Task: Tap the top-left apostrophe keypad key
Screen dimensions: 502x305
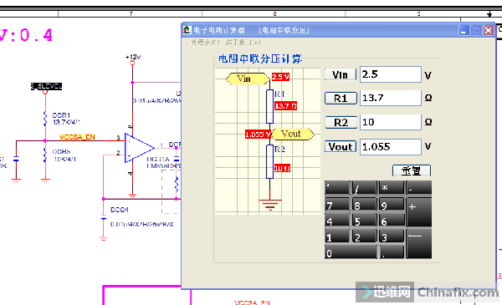Action: 337,188
